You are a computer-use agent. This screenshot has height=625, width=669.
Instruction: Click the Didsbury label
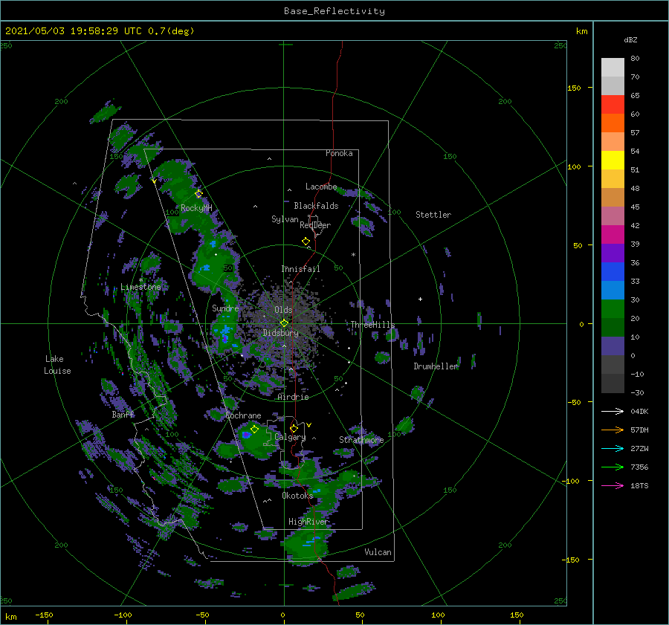coord(281,333)
